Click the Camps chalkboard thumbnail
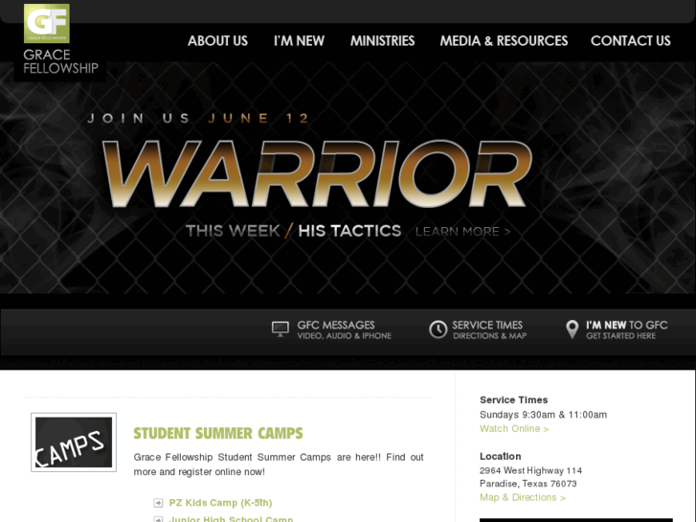The width and height of the screenshot is (696, 522). [74, 443]
